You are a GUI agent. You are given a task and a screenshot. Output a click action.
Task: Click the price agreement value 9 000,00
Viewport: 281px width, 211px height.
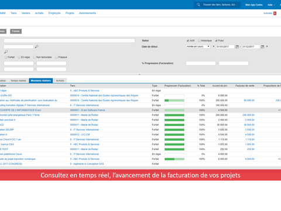(222, 96)
